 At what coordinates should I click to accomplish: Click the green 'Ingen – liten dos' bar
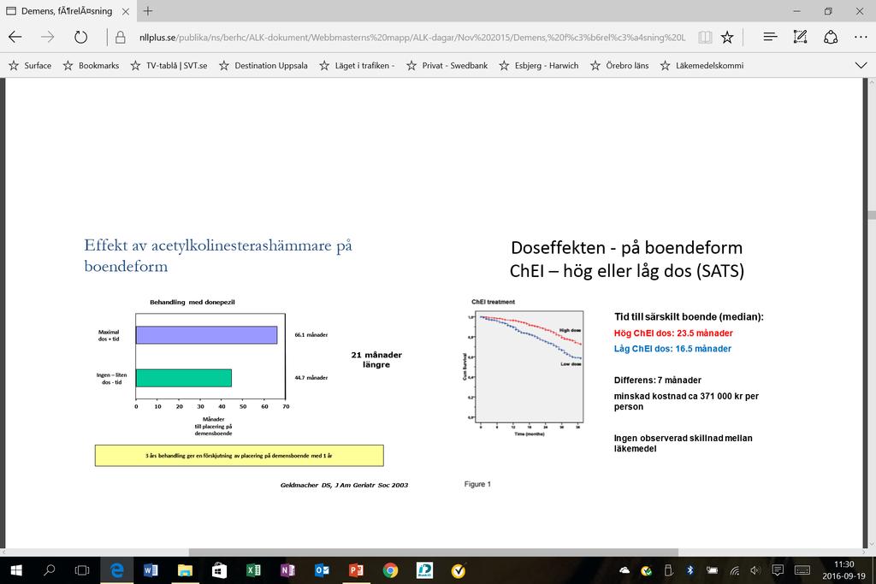(184, 378)
